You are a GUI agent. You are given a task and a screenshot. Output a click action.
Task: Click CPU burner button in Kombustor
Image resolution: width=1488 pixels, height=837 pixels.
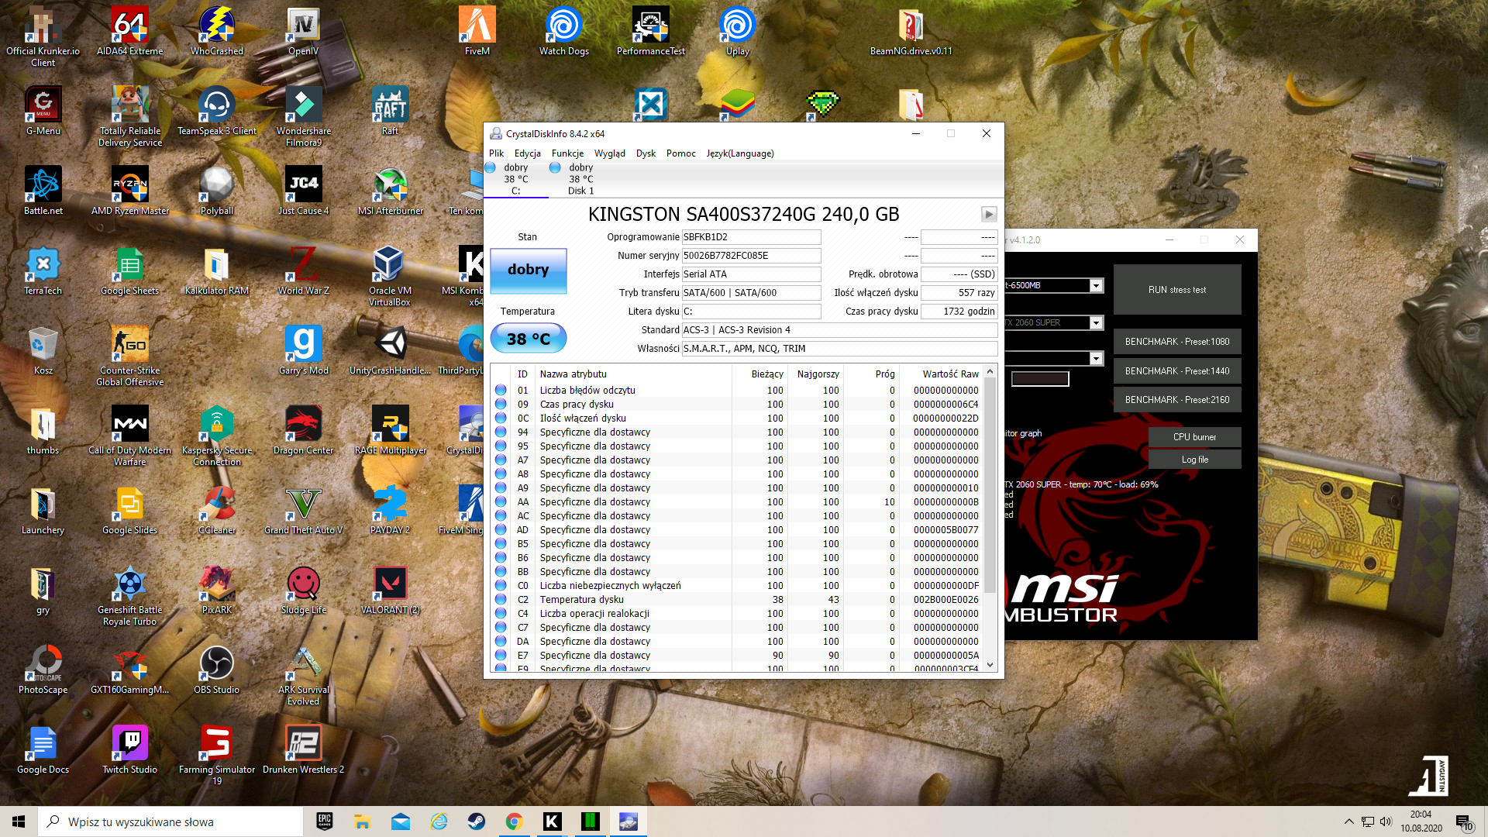point(1194,437)
